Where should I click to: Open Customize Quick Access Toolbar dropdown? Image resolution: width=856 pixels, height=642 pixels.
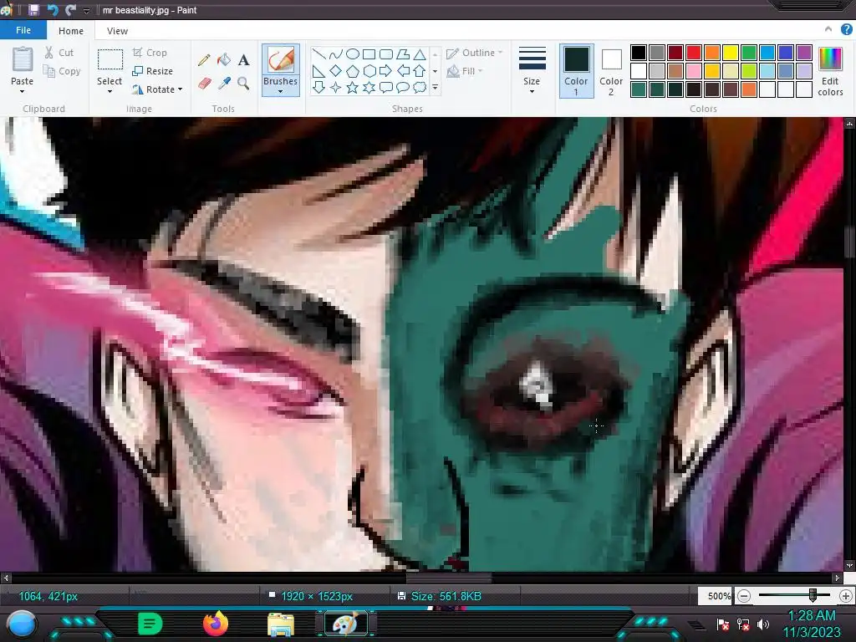coord(86,10)
